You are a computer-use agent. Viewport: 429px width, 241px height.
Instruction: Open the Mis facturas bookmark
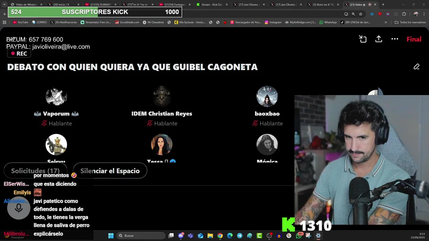tap(190, 22)
